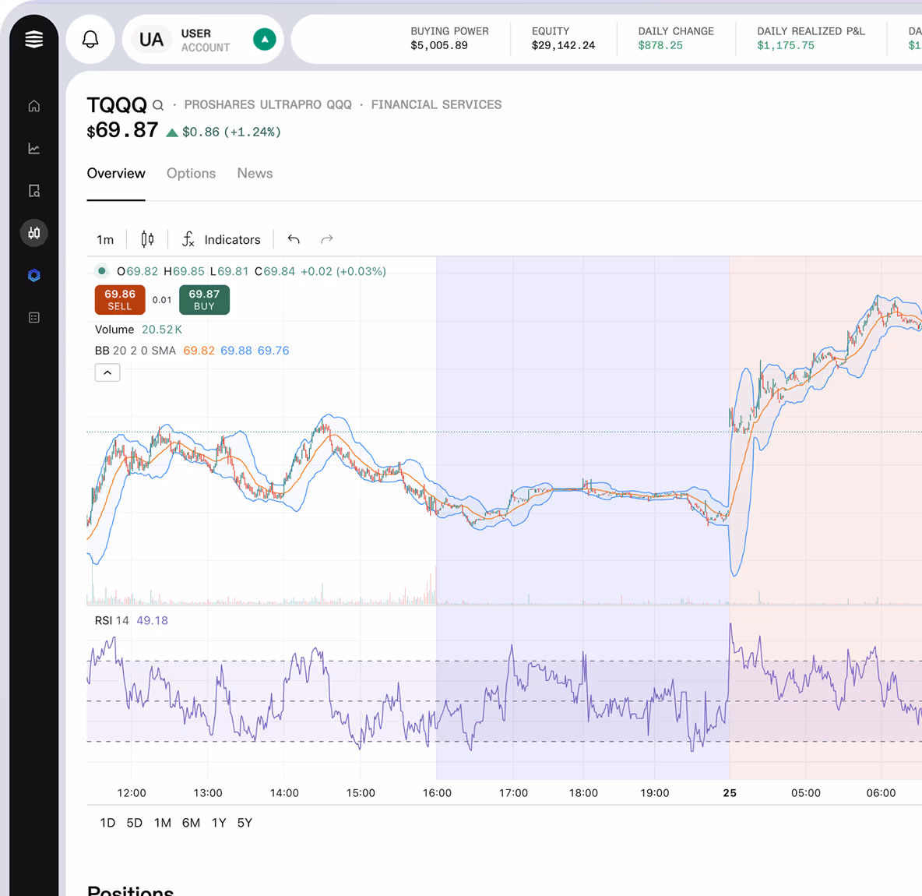Click the DAILY CHANGE value $878.25
The width and height of the screenshot is (922, 896).
(660, 46)
